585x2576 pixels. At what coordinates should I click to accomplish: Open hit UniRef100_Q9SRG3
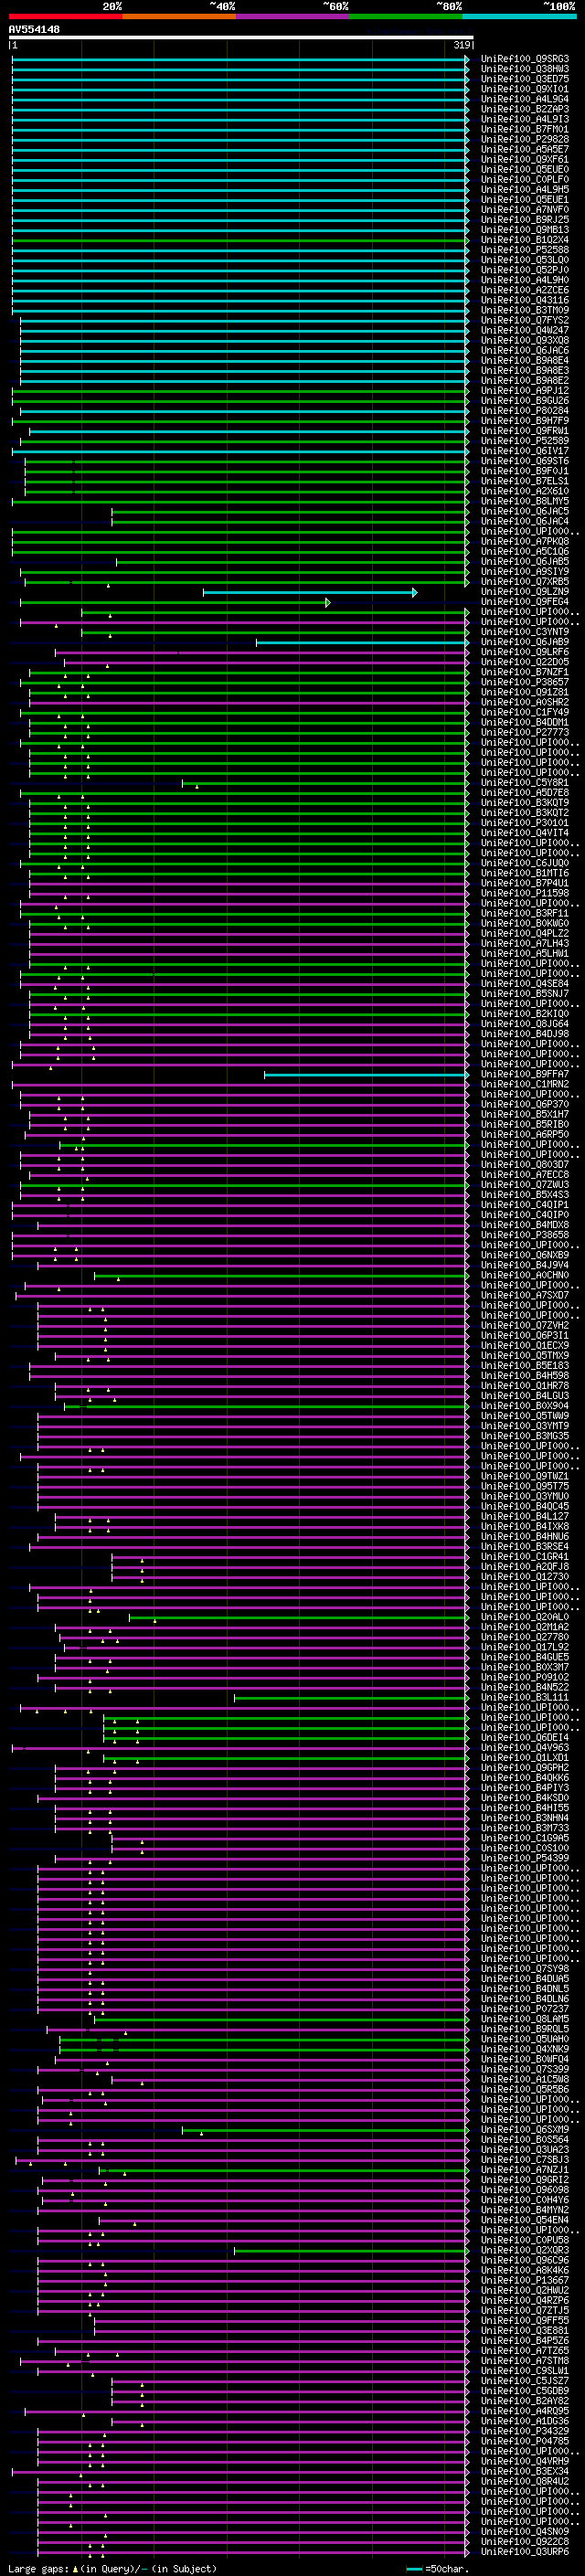point(524,59)
